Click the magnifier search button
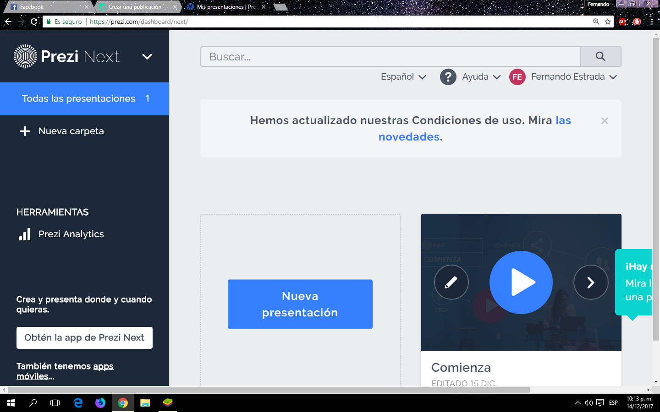This screenshot has height=412, width=660. click(601, 57)
